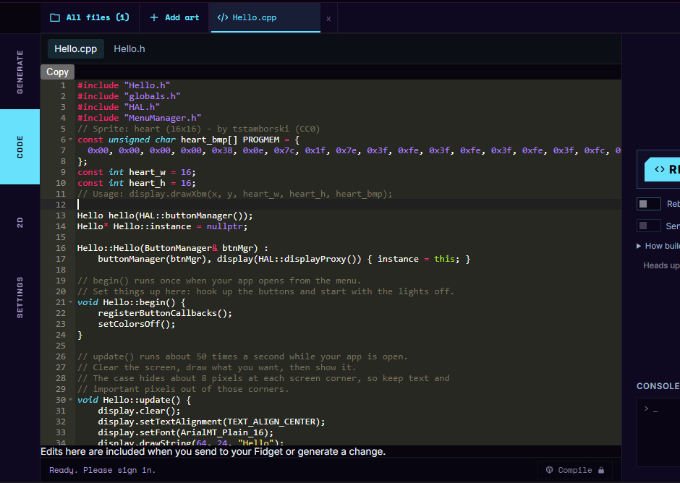Toggle the Reb checkbox in right panel
This screenshot has width=680, height=483.
(x=648, y=204)
